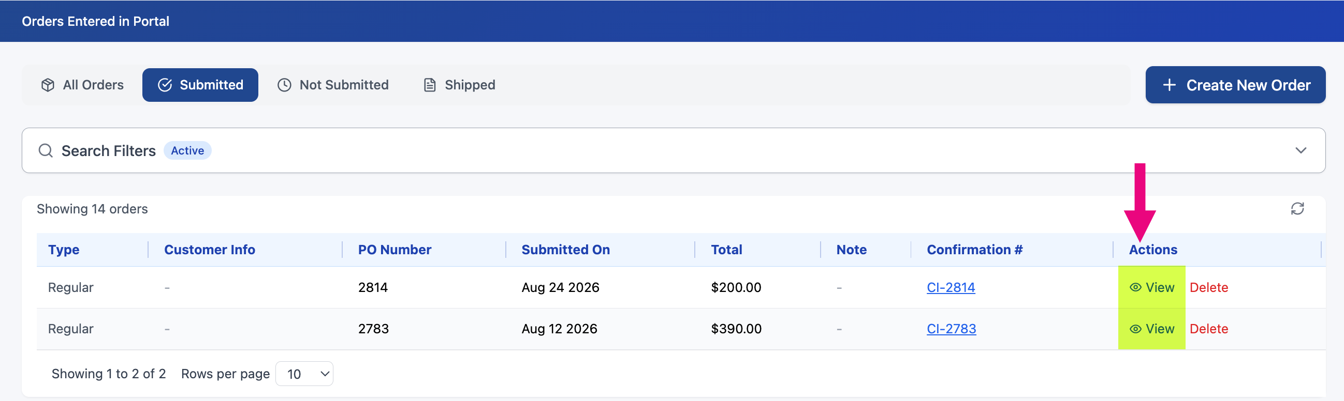Click the Note column header
Image resolution: width=1344 pixels, height=401 pixels.
[852, 250]
